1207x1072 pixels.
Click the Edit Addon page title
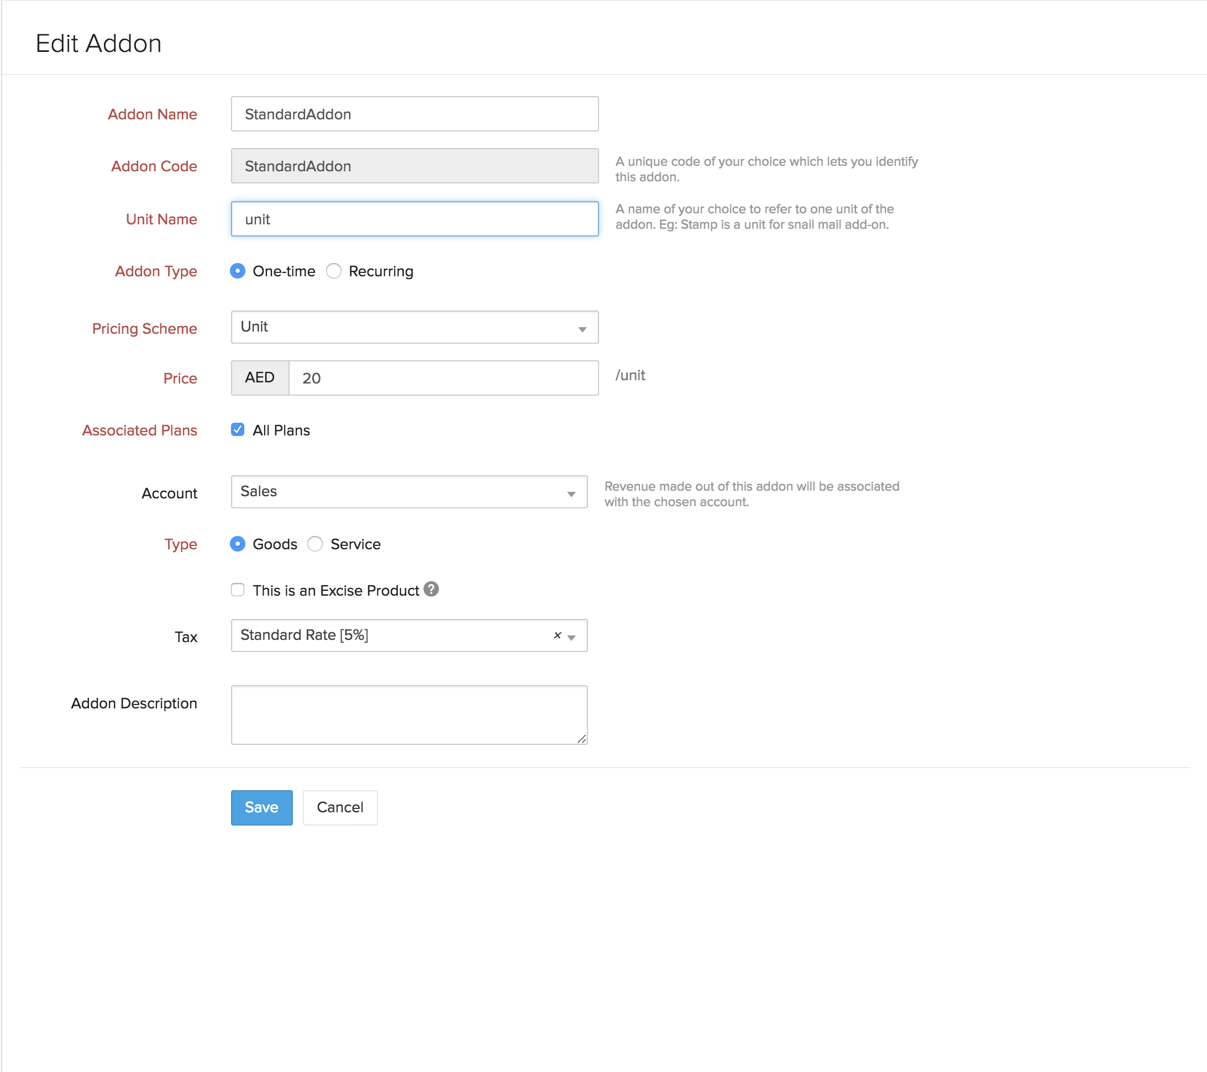[x=98, y=43]
